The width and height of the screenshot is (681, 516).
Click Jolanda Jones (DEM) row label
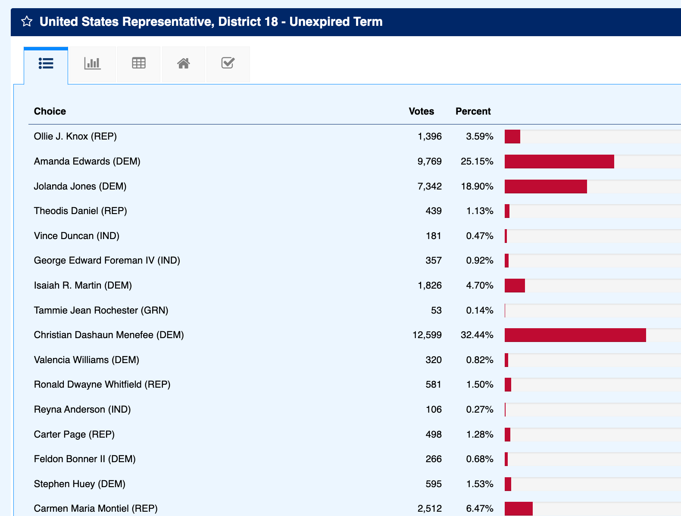(80, 187)
